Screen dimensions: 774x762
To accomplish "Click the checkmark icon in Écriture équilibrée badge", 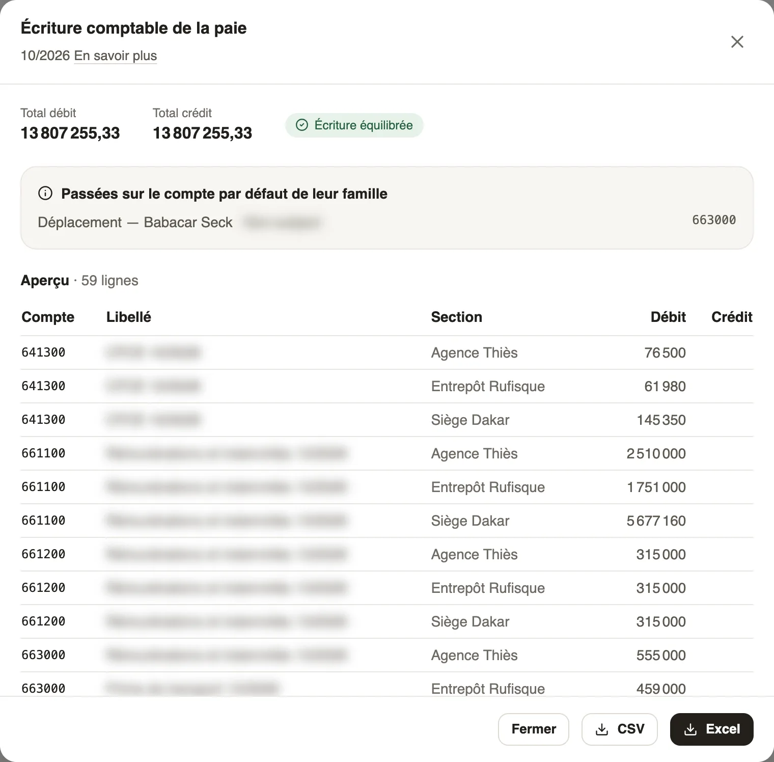I will click(x=302, y=125).
